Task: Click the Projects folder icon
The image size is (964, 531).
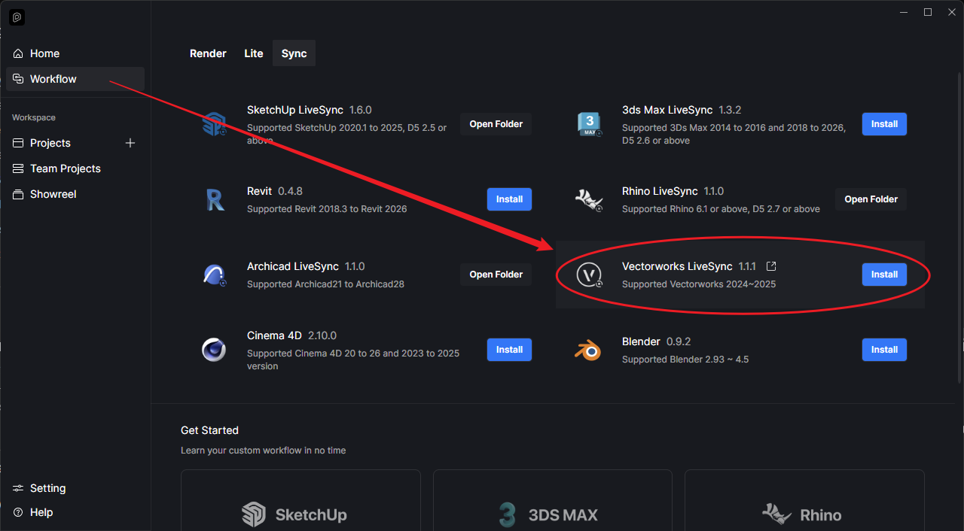Action: pyautogui.click(x=18, y=143)
